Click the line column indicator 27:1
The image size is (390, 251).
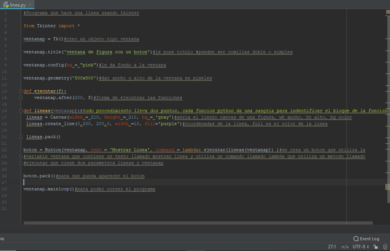point(332,247)
